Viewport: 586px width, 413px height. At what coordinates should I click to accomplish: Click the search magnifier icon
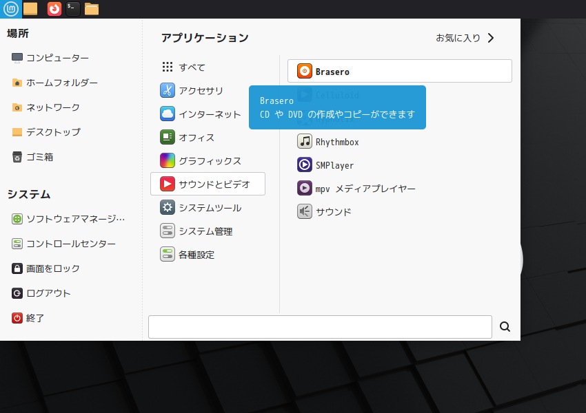[505, 327]
